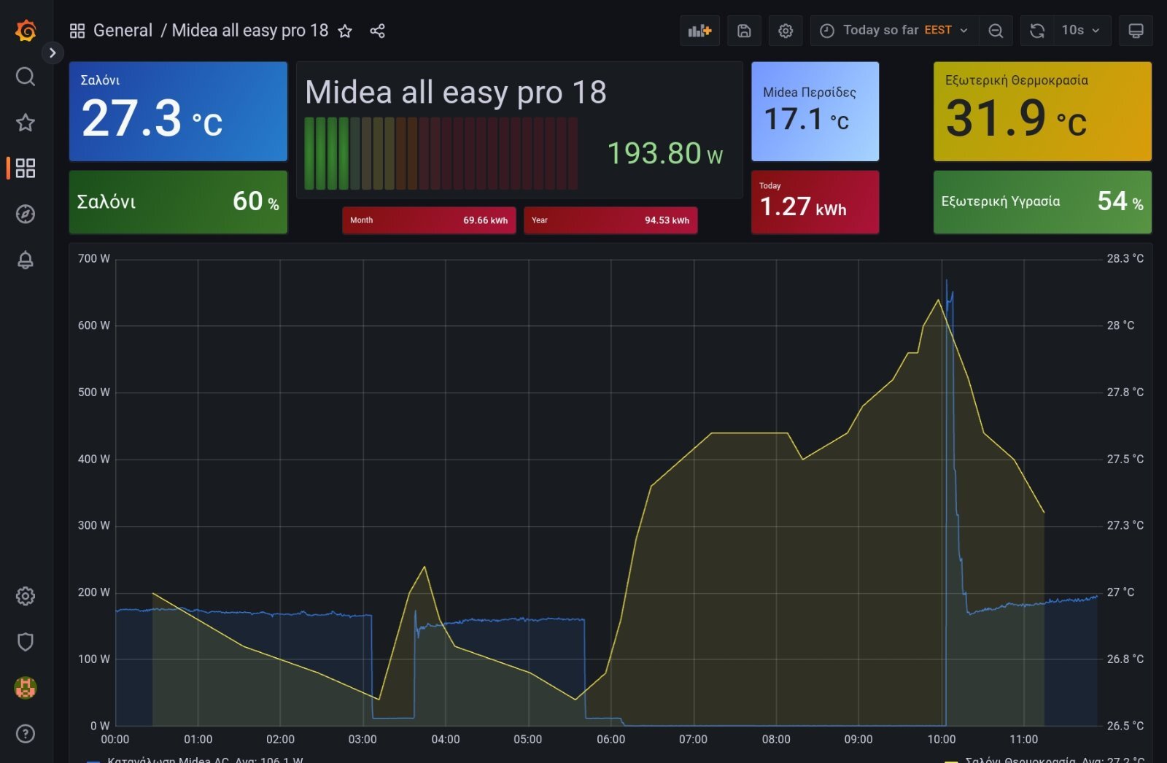Mark the dashboard as favorite with star
The width and height of the screenshot is (1167, 763).
point(345,31)
